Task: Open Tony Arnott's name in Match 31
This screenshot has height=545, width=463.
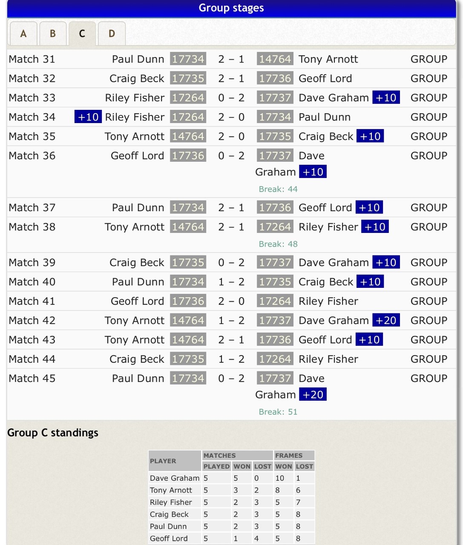Action: 328,59
